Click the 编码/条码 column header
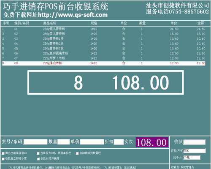The width and height of the screenshot is (211, 169). (22, 23)
